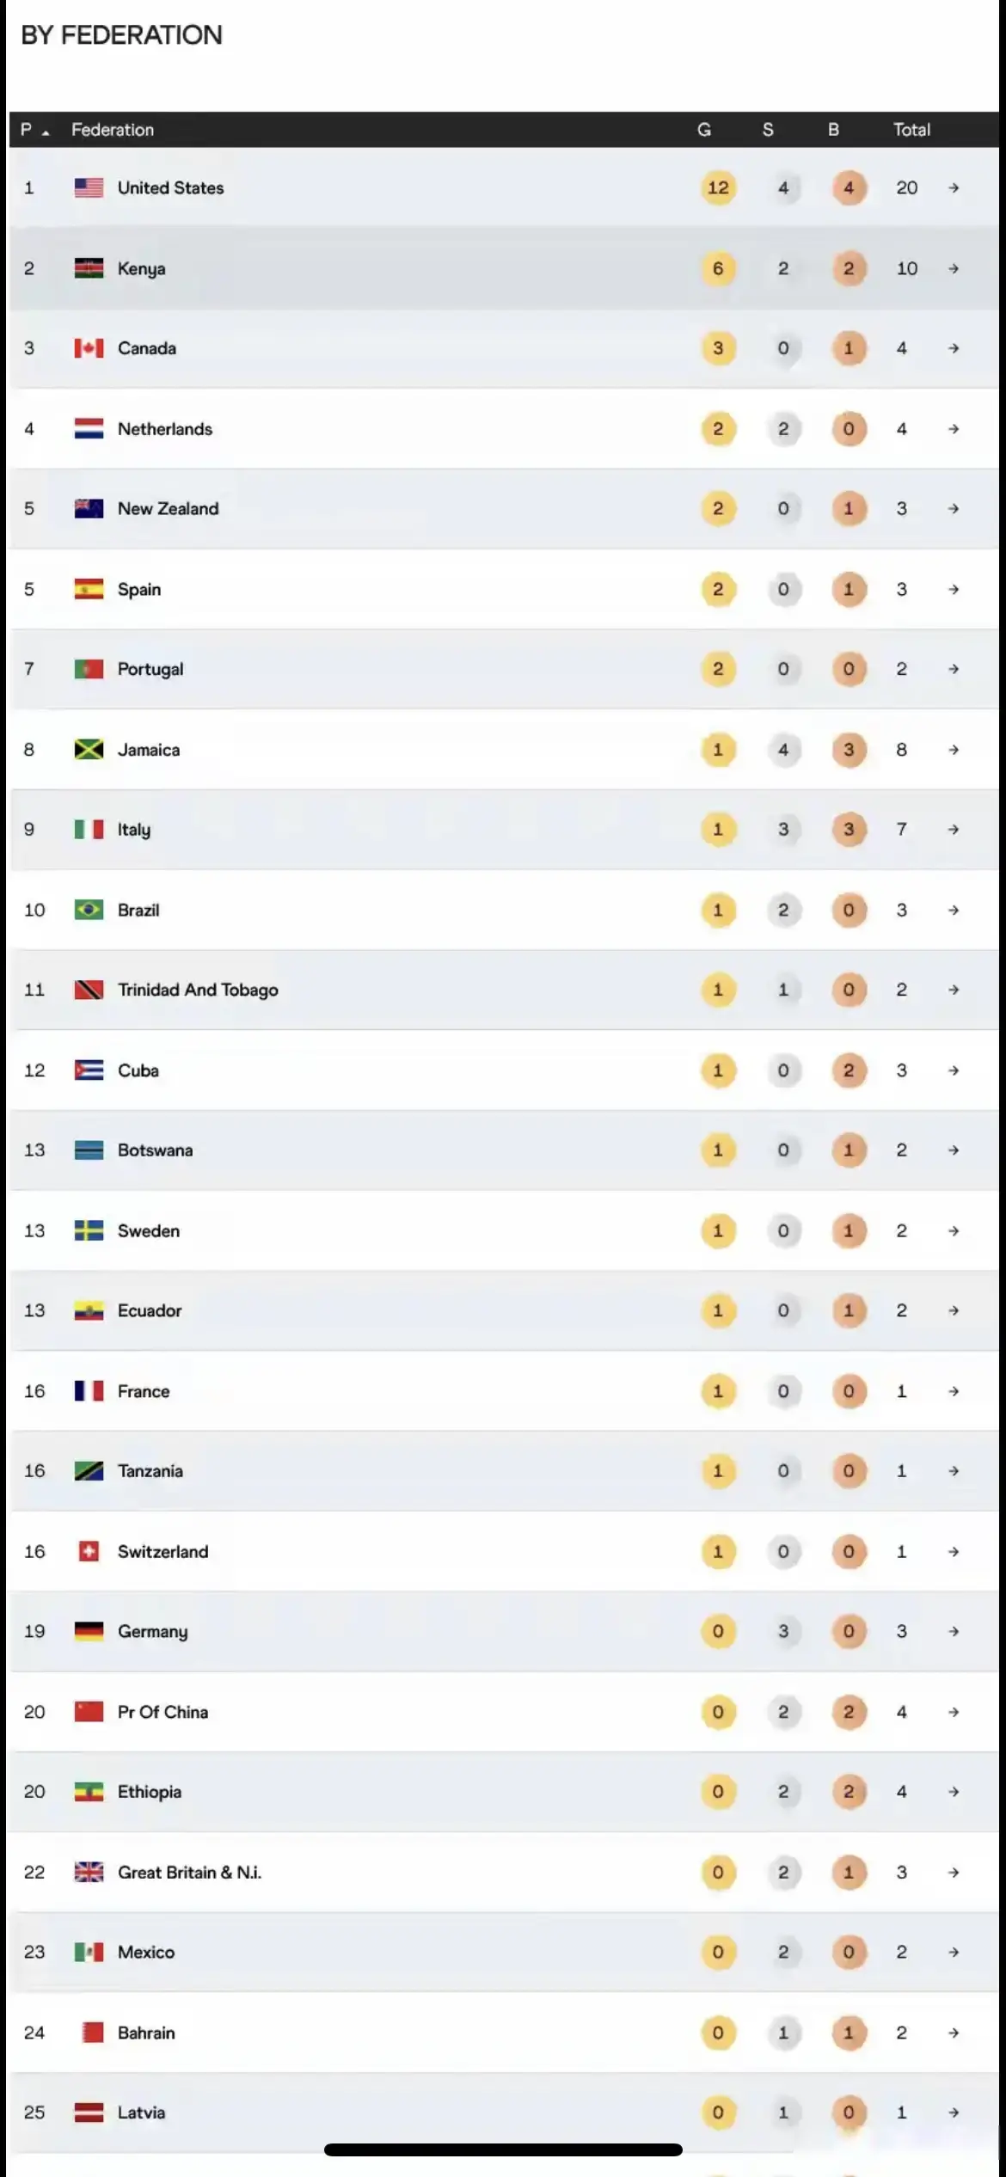
Task: Click Jamaica's bronze medal count badge
Action: click(x=849, y=750)
